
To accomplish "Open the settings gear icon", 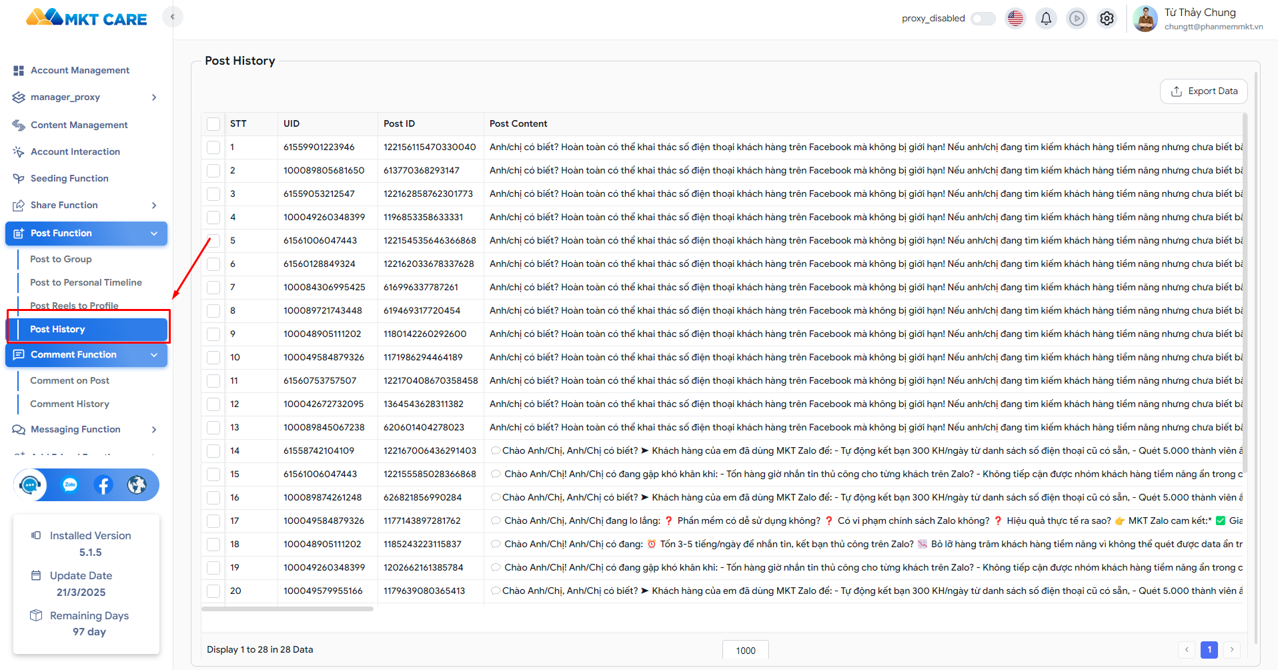I will pos(1107,18).
